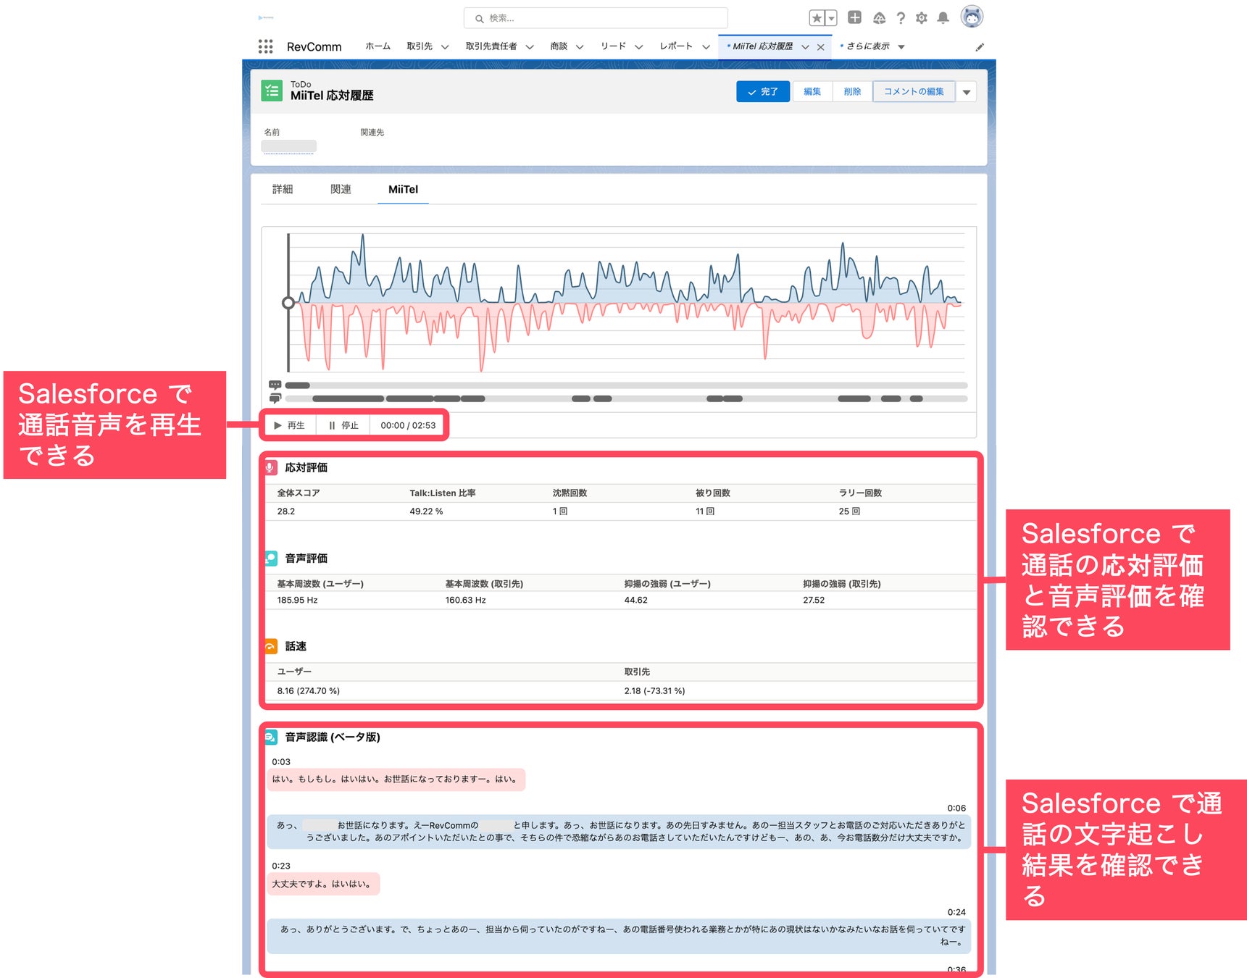Open the global actions plus icon
The width and height of the screenshot is (1247, 978).
click(854, 17)
